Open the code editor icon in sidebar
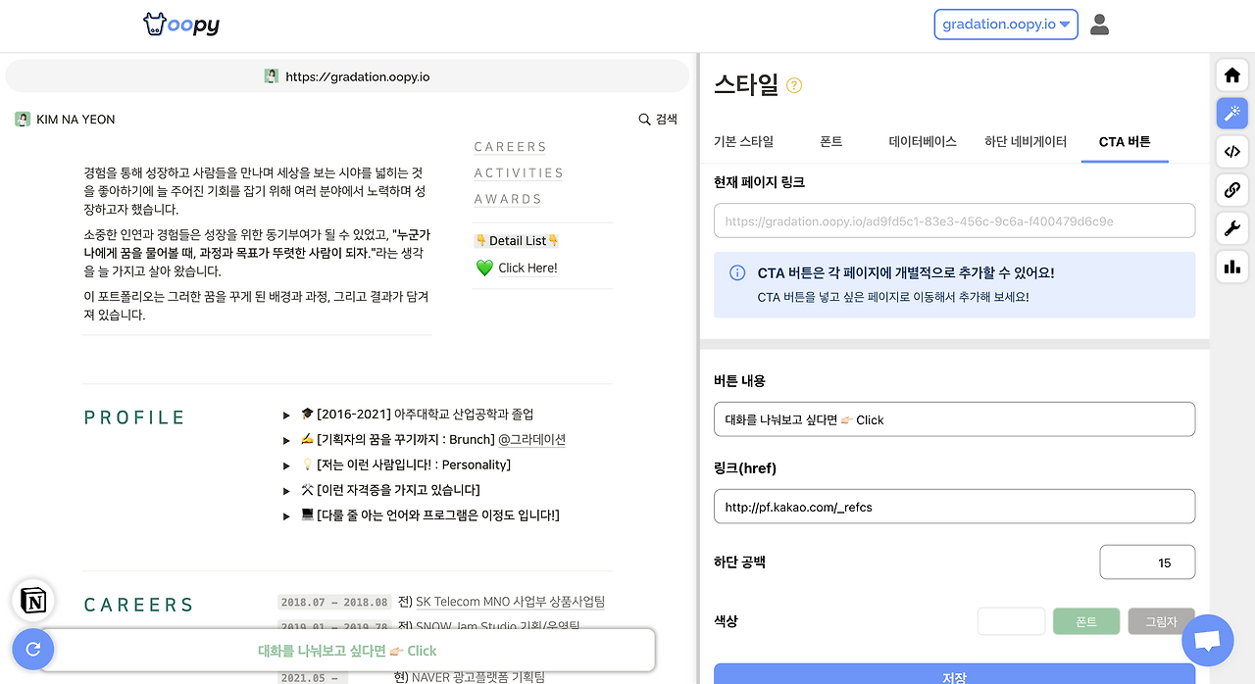This screenshot has width=1255, height=684. (x=1231, y=151)
